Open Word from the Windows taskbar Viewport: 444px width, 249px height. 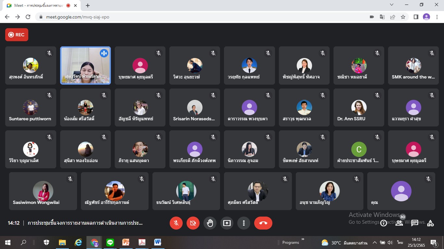click(158, 242)
